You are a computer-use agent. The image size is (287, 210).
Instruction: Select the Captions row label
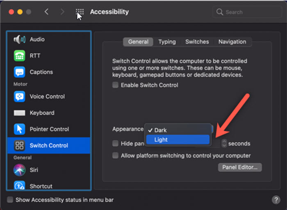tap(41, 72)
